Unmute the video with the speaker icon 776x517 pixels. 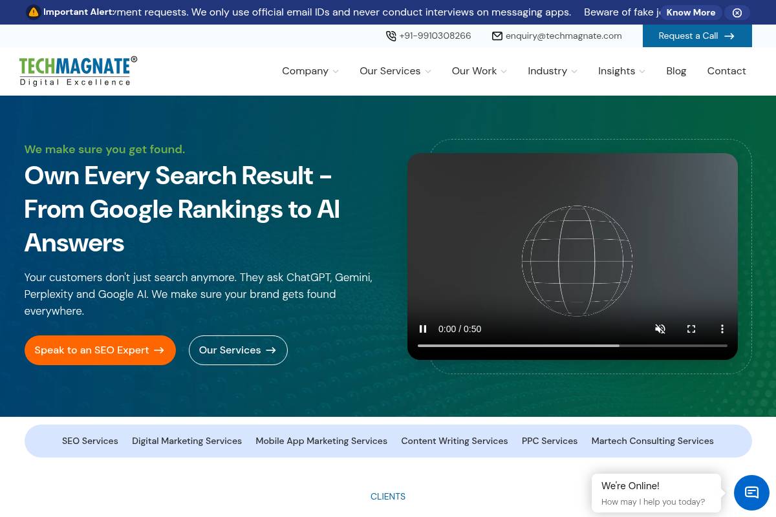(x=660, y=329)
